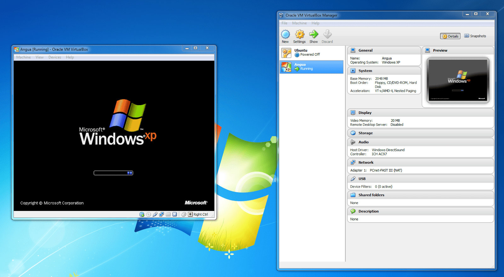Click the New virtual machine icon
The height and width of the screenshot is (277, 504).
point(285,34)
